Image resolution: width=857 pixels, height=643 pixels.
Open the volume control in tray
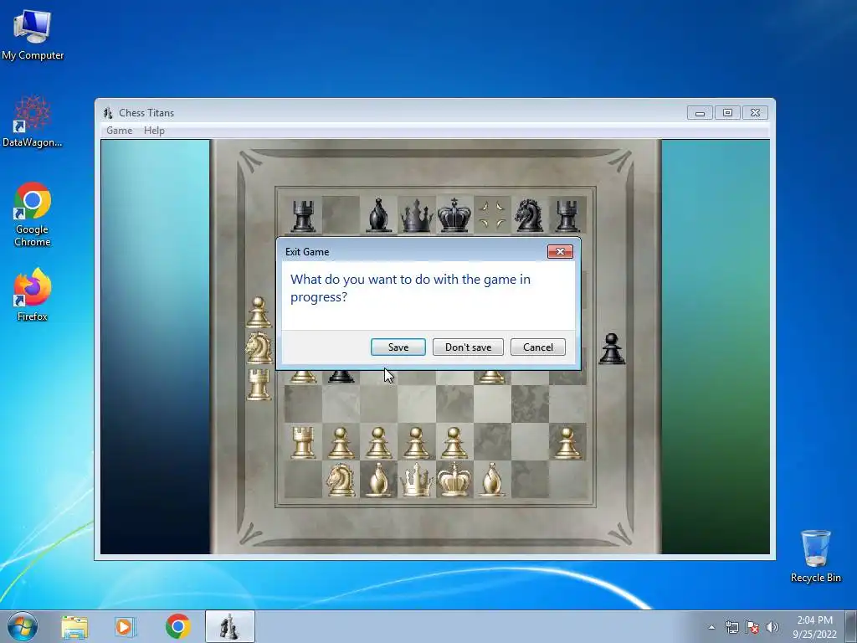pyautogui.click(x=772, y=627)
